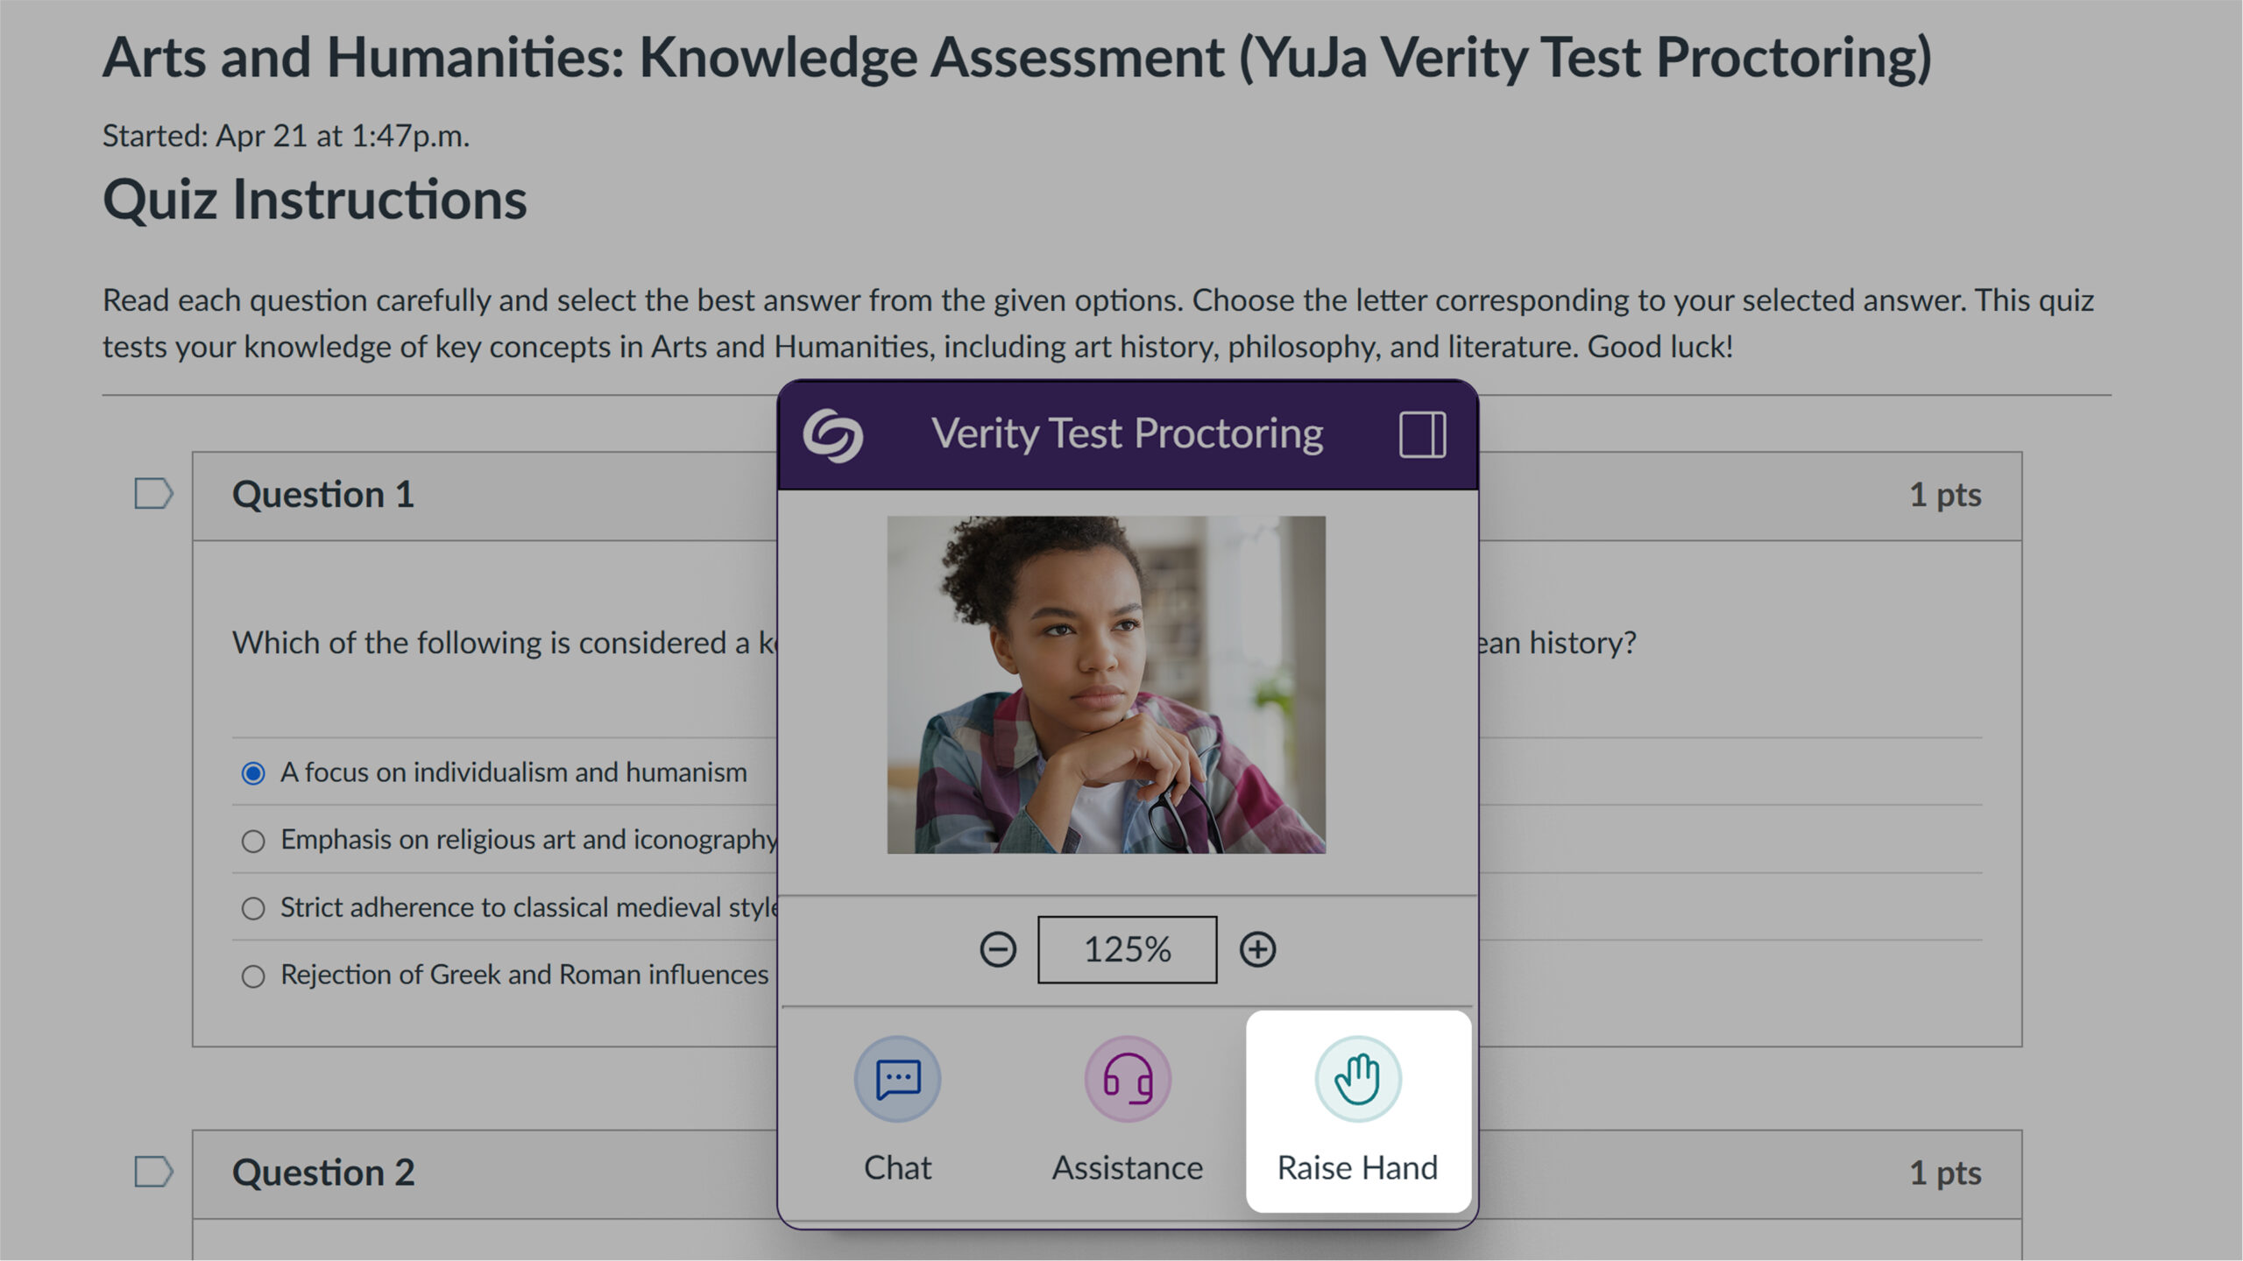The height and width of the screenshot is (1261, 2243).
Task: Choose 'Emphasis on religious art' option
Action: pyautogui.click(x=253, y=841)
